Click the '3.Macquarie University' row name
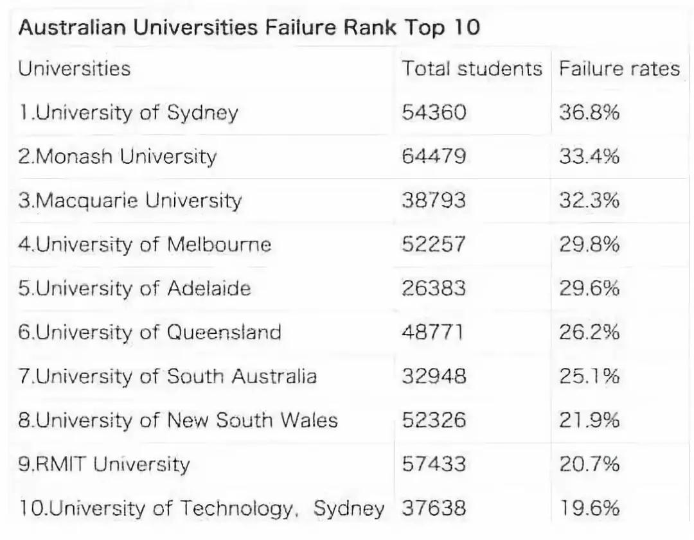Viewport: 694px width, 540px height. pos(130,200)
